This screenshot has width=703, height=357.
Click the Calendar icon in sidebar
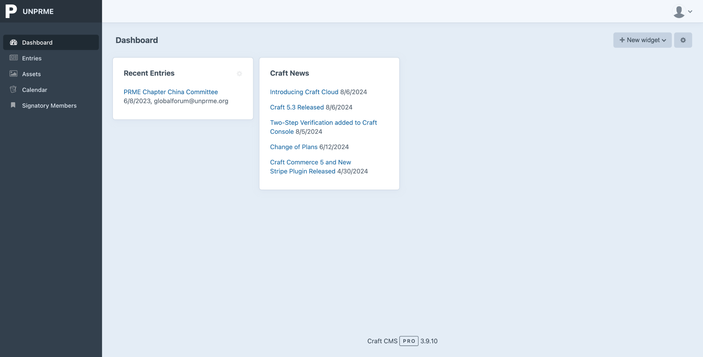point(13,90)
